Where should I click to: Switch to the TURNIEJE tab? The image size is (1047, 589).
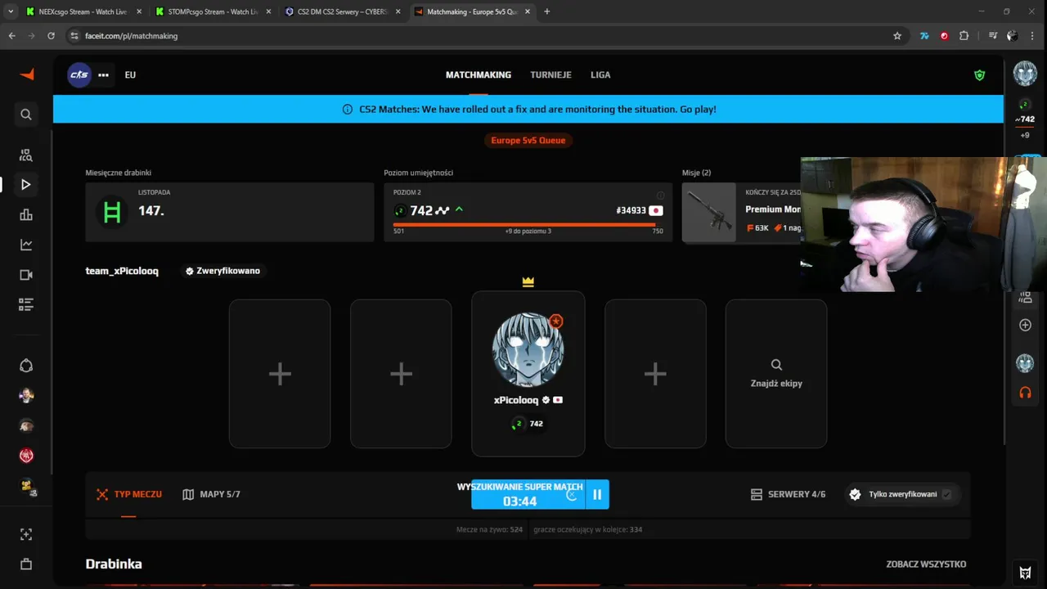tap(550, 74)
